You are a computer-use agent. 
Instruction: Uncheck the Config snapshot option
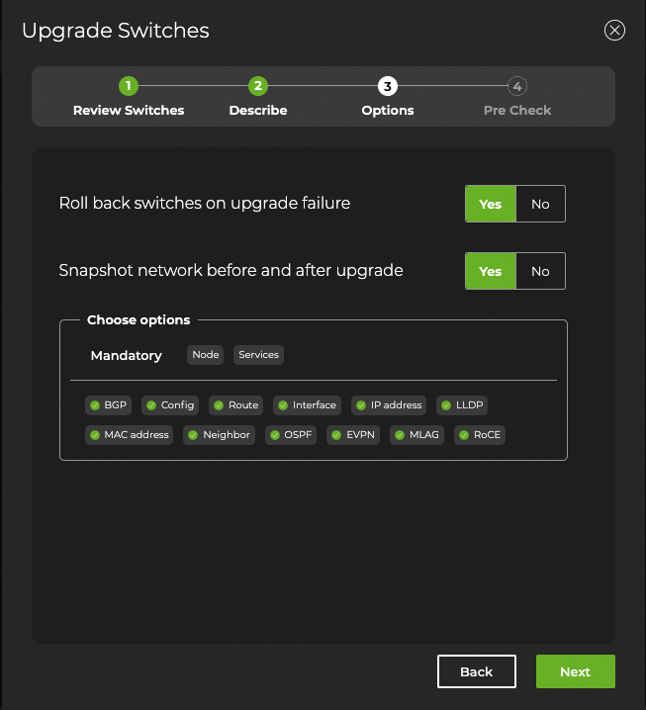170,405
